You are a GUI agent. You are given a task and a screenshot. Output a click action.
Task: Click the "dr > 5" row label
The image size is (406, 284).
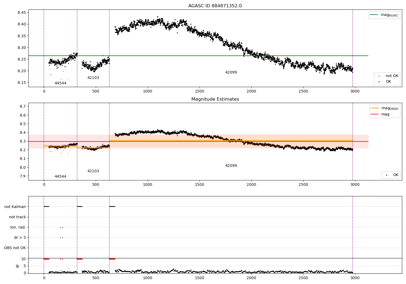click(x=20, y=238)
